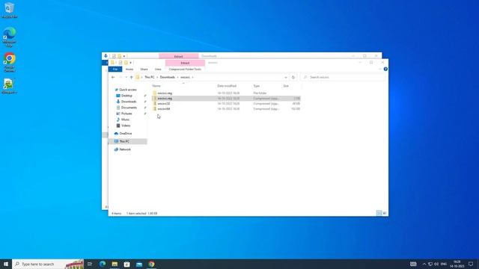The width and height of the screenshot is (479, 269).
Task: Expand chevron between This PC and Downloads breadcrumb
Action: [157, 78]
